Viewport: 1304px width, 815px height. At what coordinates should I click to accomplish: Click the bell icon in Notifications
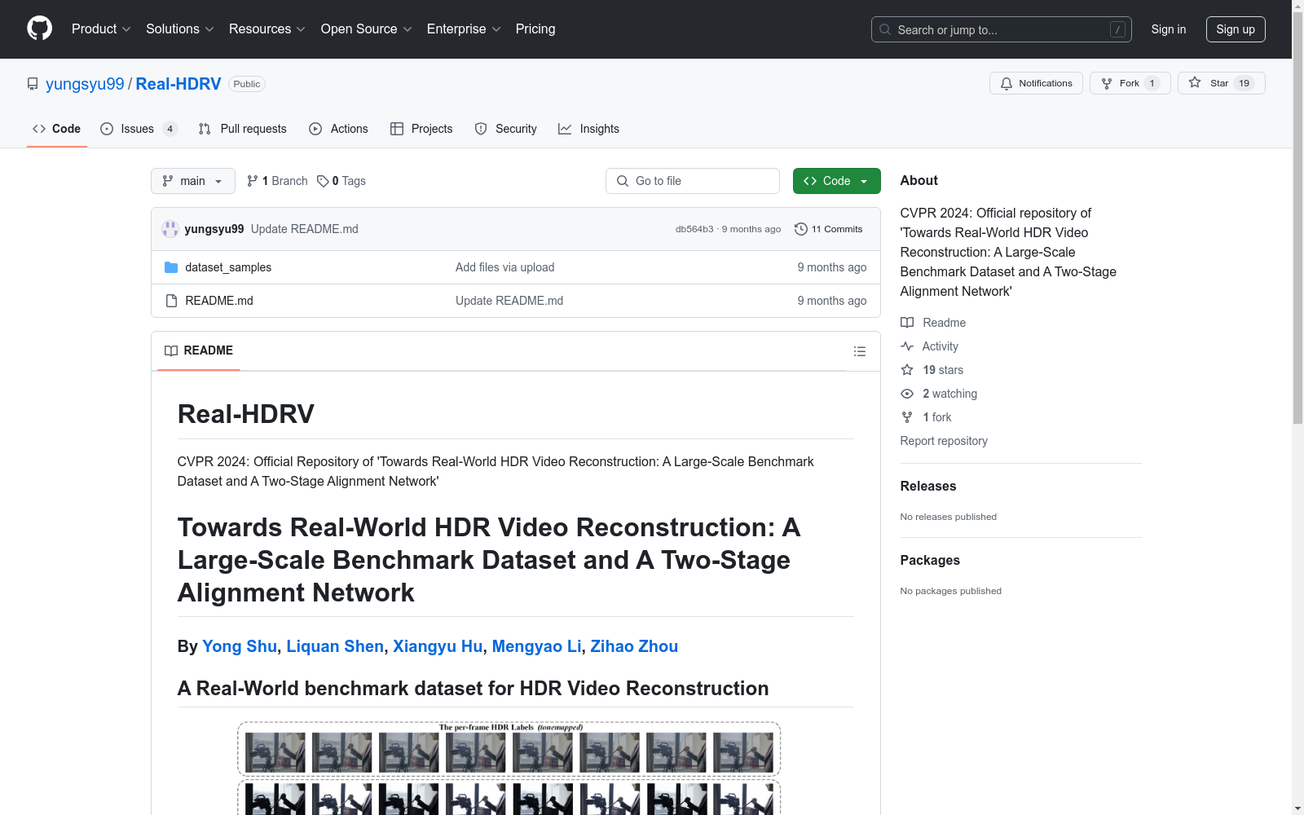[1007, 83]
